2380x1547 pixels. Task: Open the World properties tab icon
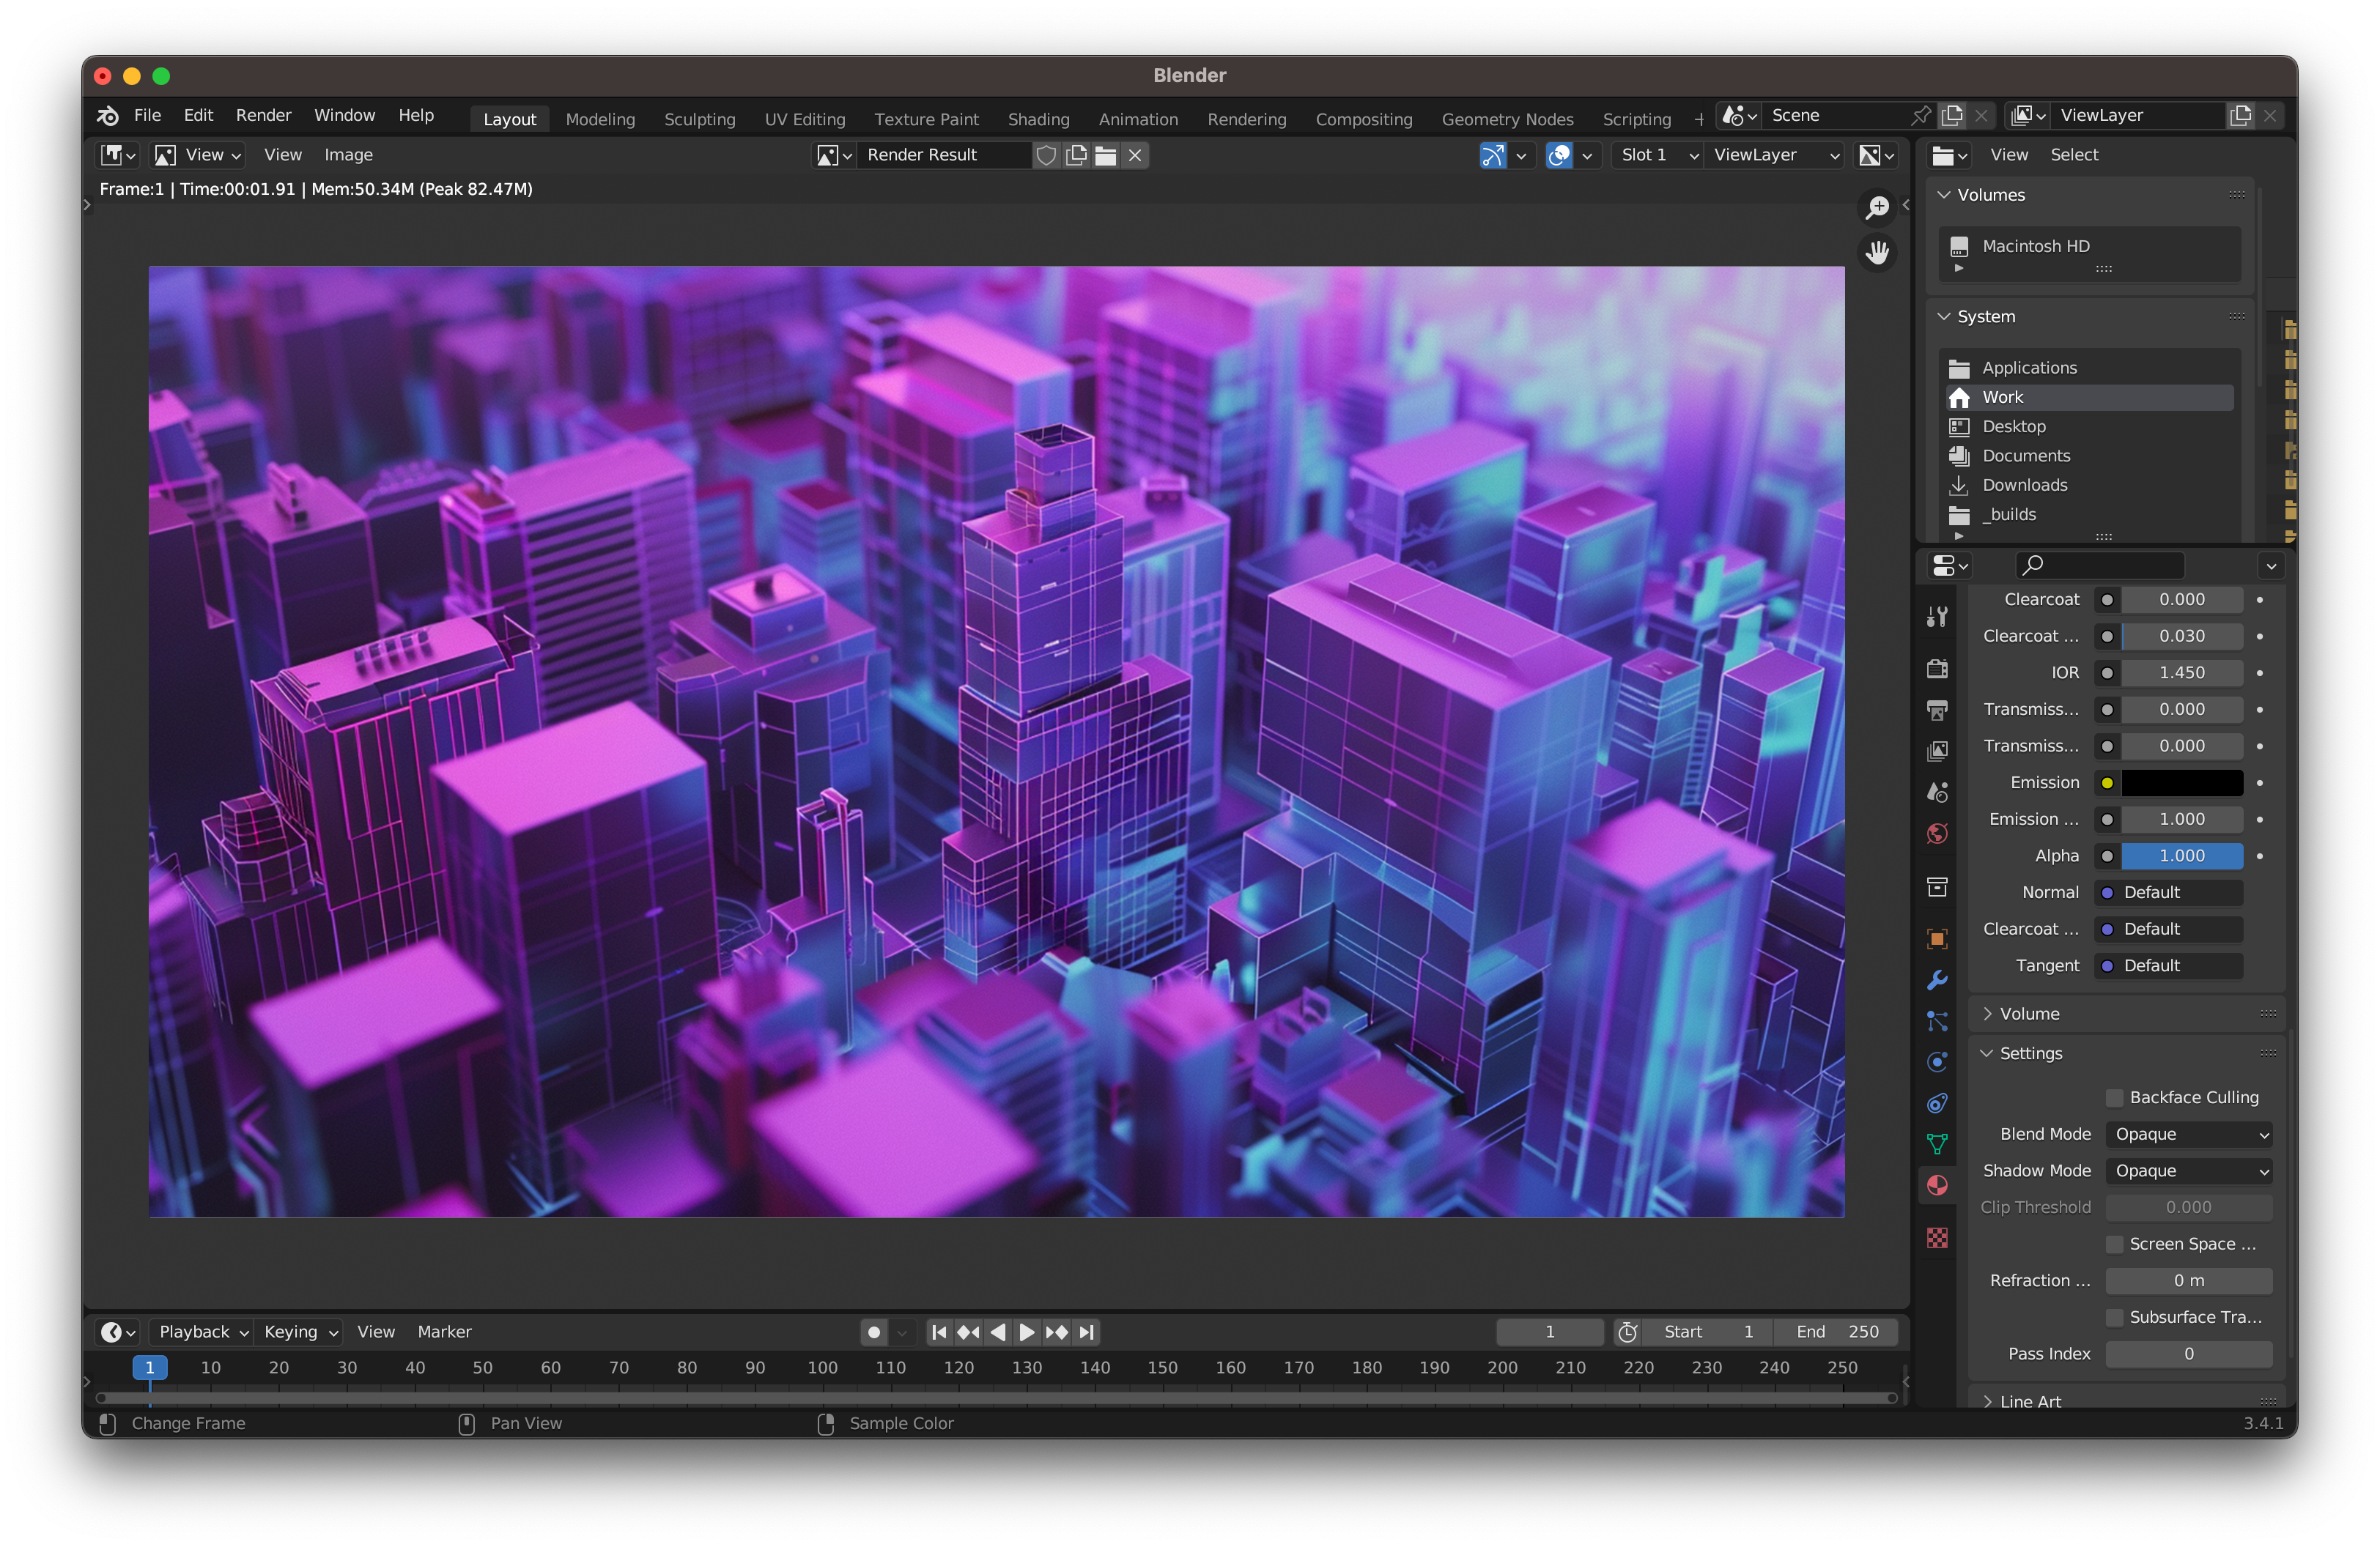click(x=1937, y=834)
